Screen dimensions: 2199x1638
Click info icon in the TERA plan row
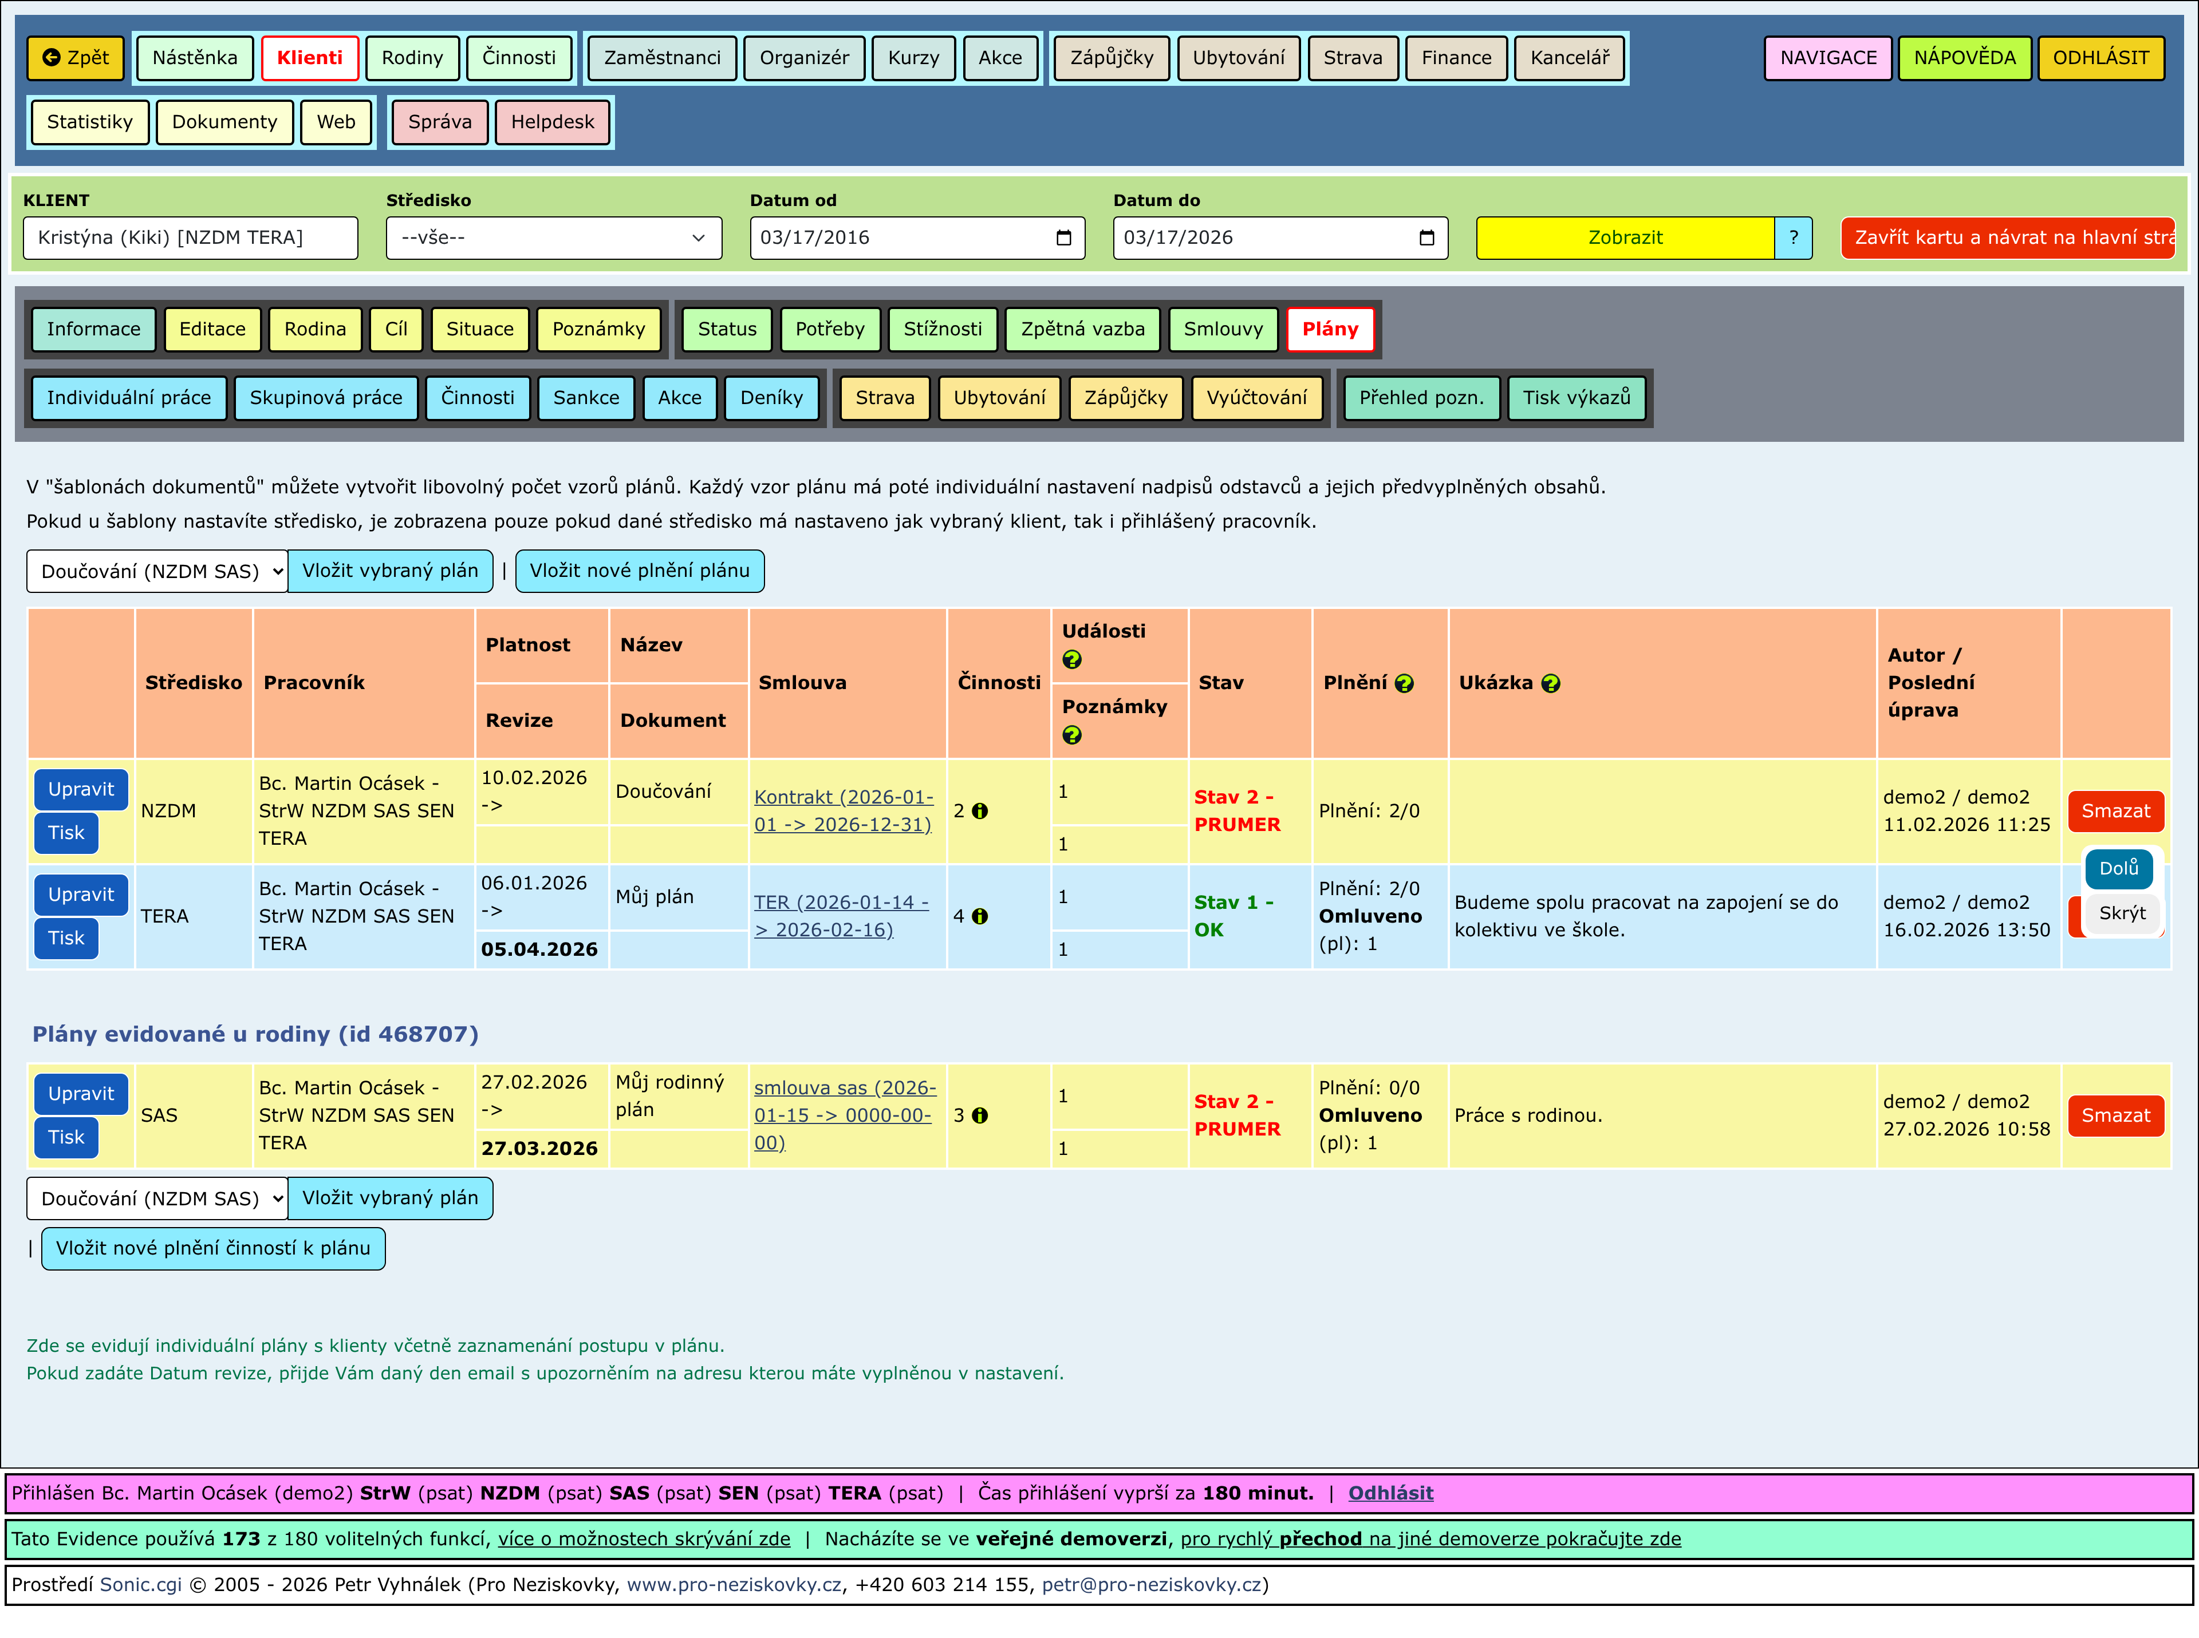[980, 916]
